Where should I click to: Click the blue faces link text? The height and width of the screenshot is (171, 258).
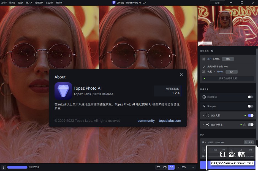point(220,72)
